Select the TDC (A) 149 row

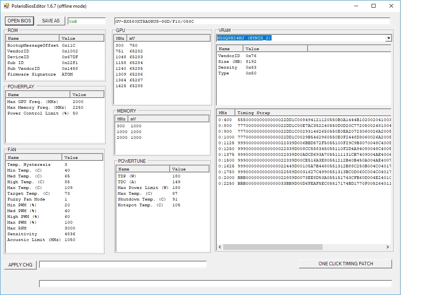click(163, 182)
